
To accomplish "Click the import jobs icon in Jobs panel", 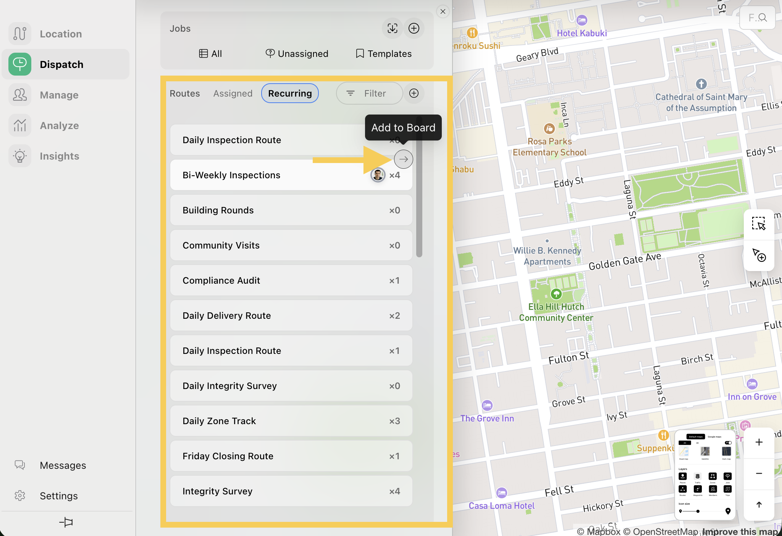I will [x=392, y=28].
